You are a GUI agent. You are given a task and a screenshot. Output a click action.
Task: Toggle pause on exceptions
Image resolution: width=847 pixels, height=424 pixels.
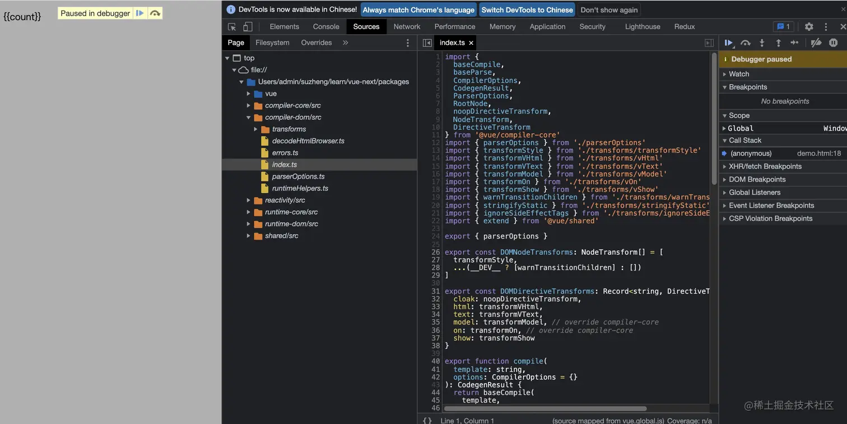click(x=834, y=43)
